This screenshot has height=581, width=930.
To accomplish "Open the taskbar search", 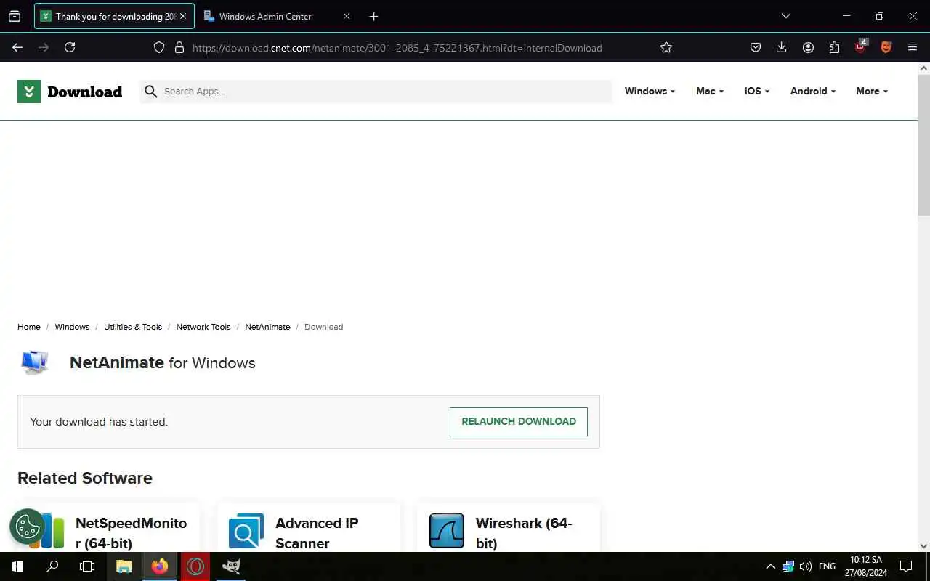I will coord(52,566).
